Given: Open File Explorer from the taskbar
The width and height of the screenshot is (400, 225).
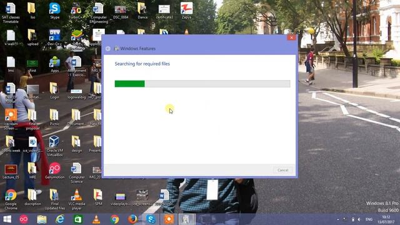Looking at the screenshot, I should point(42,219).
